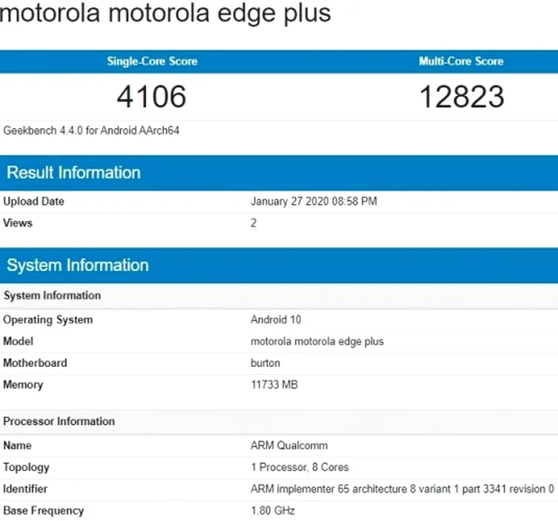Screen dimensions: 558x521
Task: Select the processor name ARM Qualcomm
Action: click(x=289, y=446)
